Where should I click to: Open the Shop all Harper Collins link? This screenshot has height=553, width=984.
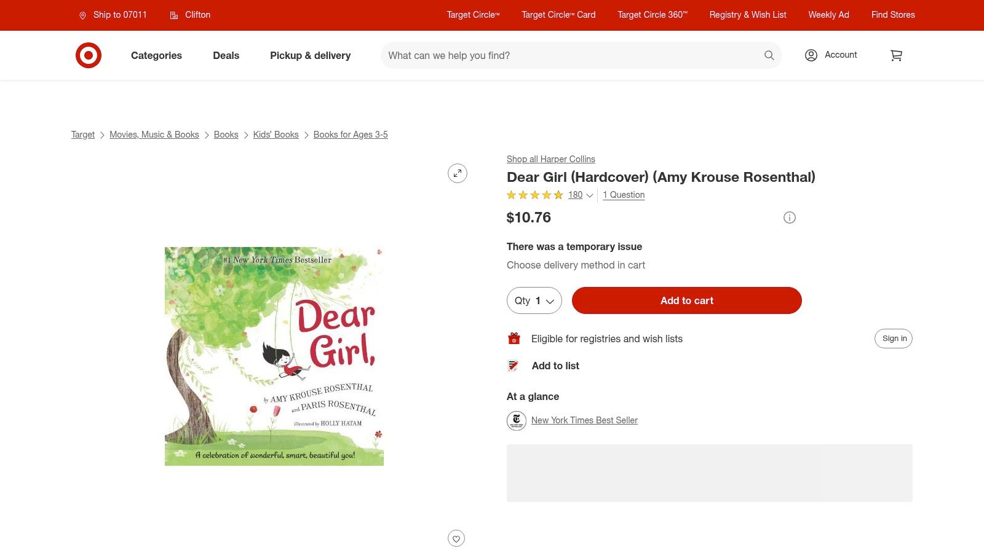pos(550,159)
